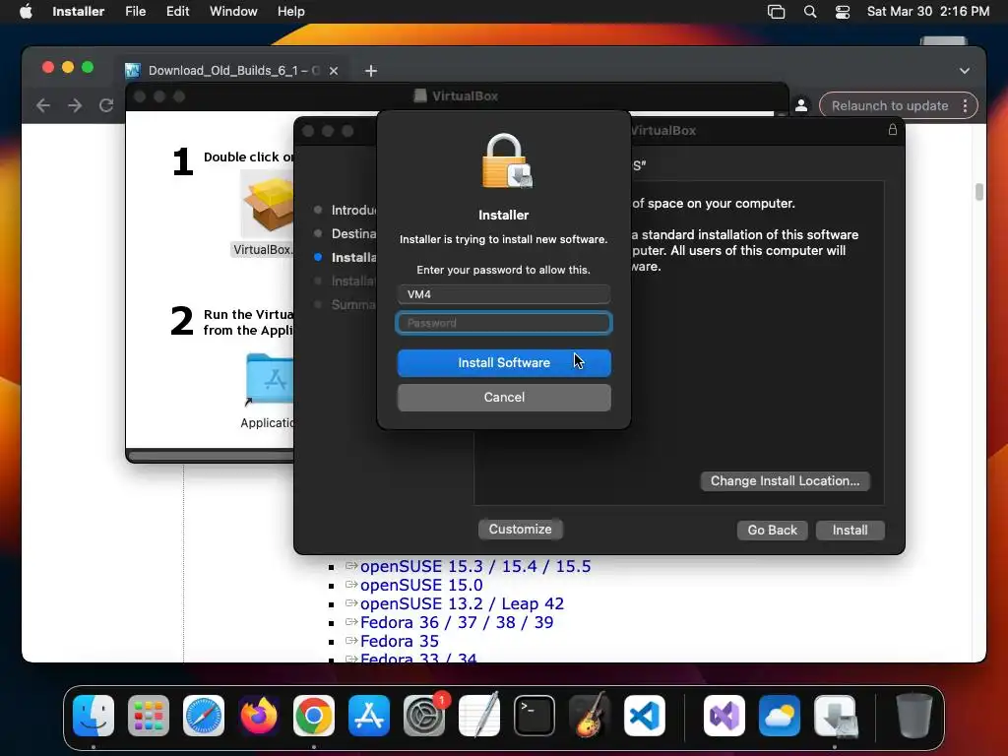
Task: Expand the tab search chevron in Chrome
Action: coord(965,71)
